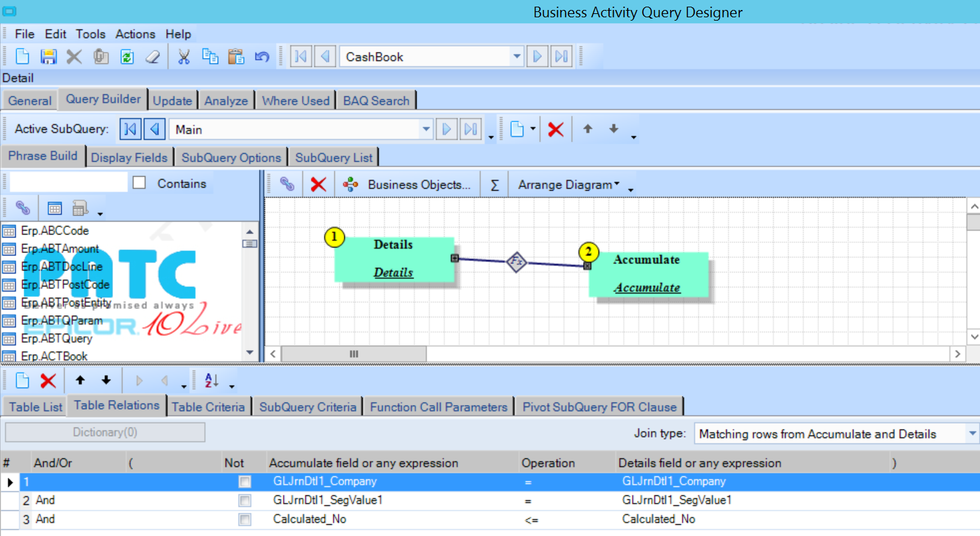Click the Fx join diamond in diagram
Image resolution: width=980 pixels, height=536 pixels.
click(x=517, y=261)
